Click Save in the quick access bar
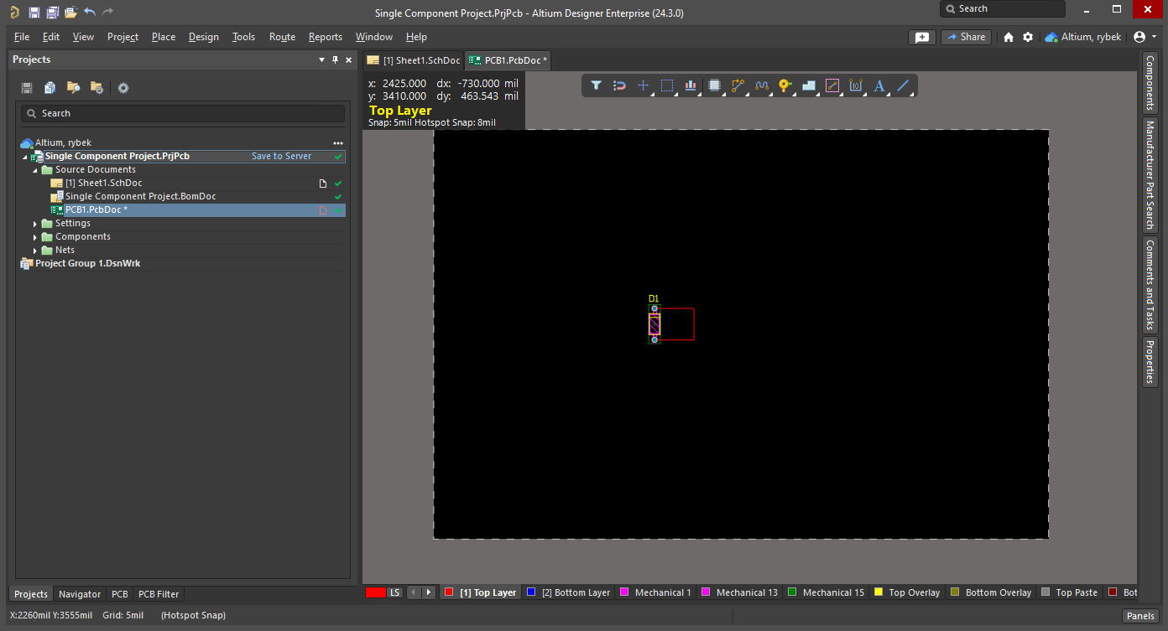 click(34, 12)
